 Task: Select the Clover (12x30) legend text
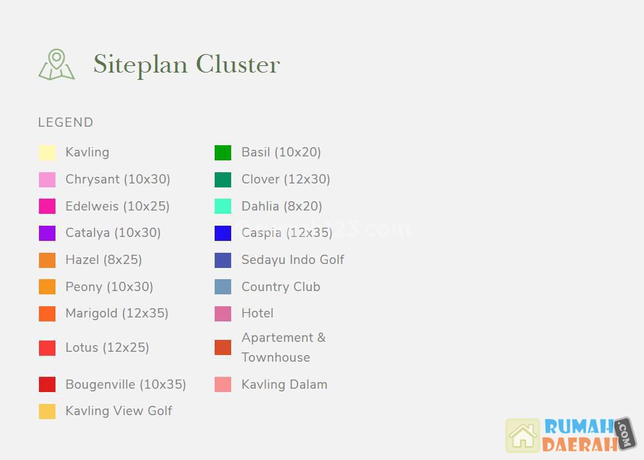point(285,180)
